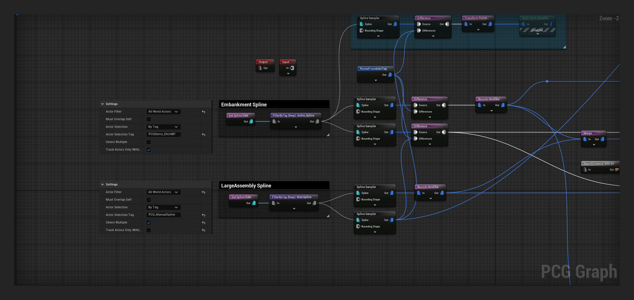The image size is (634, 300).
Task: Click the revert arrow beside PCGDemo_DitchBP tag
Action: 203,134
